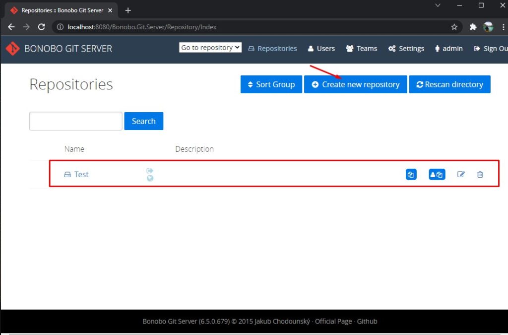The image size is (508, 335).
Task: Navigate to the Teams section
Action: 362,49
